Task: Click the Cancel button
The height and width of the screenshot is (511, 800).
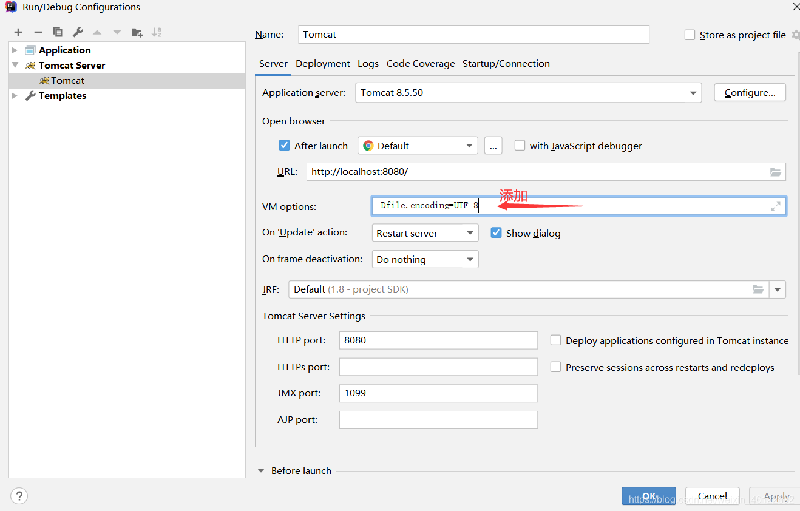Action: 713,496
